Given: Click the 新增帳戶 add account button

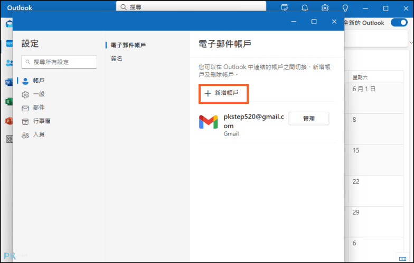Looking at the screenshot, I should pos(223,93).
